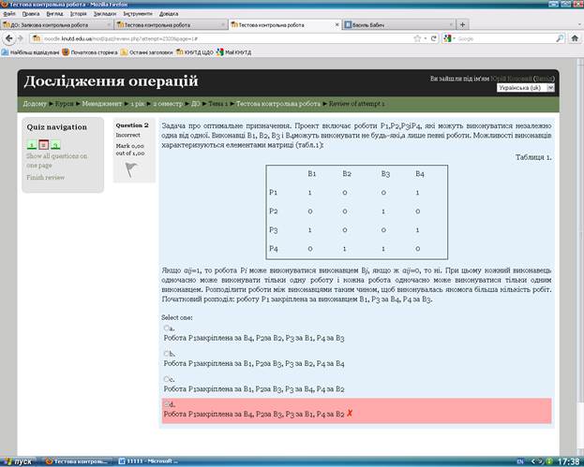The height and width of the screenshot is (467, 584).
Task: Open the КНУТД ЦДО bookmark
Action: (194, 52)
